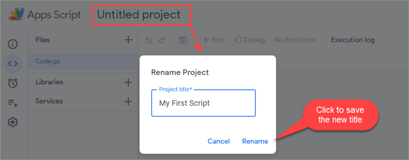Add a new file with plus icon
Screen dimensions: 409x160
tap(128, 40)
